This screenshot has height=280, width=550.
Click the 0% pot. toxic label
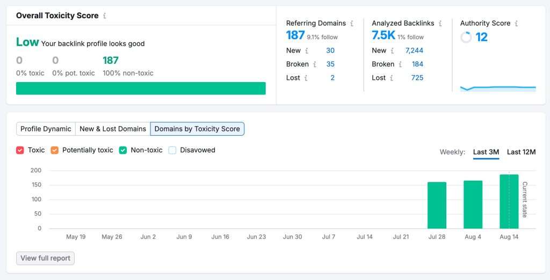tap(73, 73)
